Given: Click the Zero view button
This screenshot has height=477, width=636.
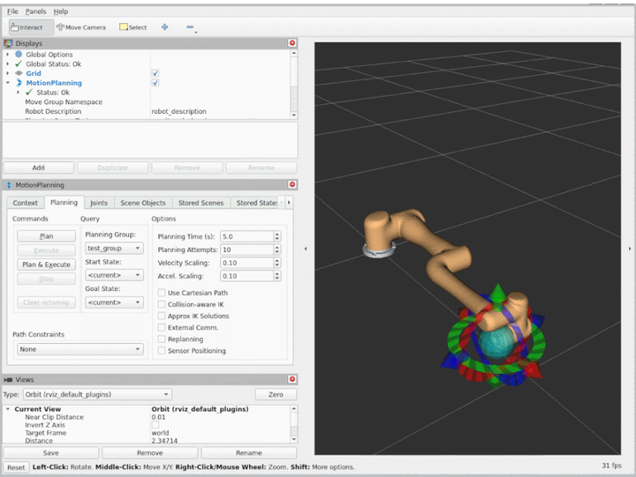Looking at the screenshot, I should click(x=276, y=394).
